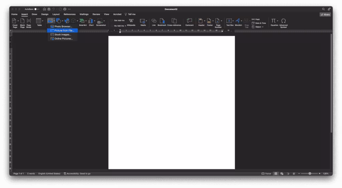Click Get Add-ins
The width and height of the screenshot is (342, 188).
pos(118,20)
